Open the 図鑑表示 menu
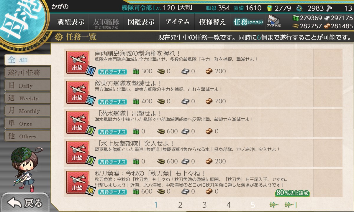This screenshot has width=354, height=212. tap(141, 22)
